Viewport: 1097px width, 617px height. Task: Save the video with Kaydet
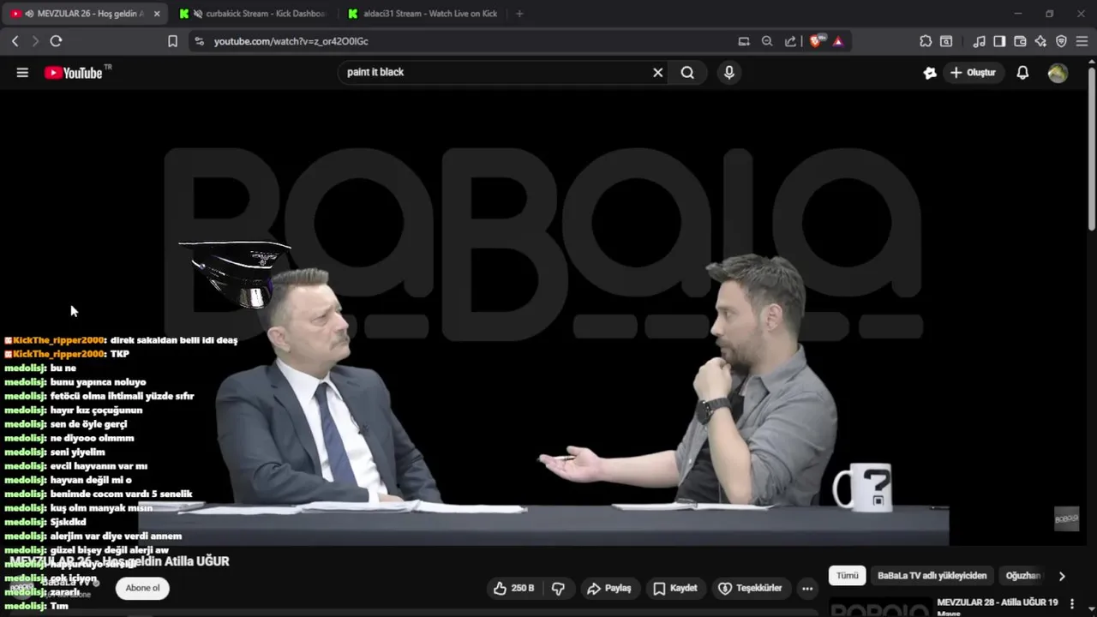675,588
